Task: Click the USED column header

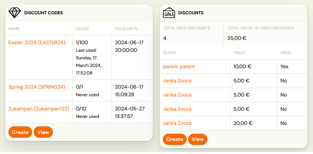Action: point(285,53)
